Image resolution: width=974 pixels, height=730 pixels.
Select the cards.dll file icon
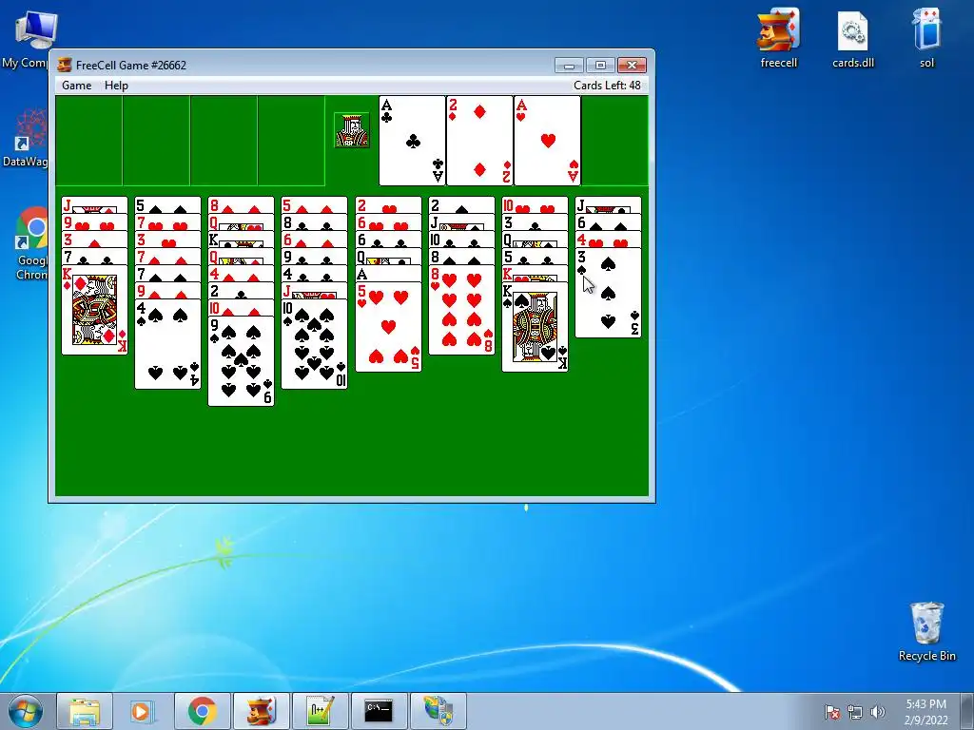click(853, 38)
